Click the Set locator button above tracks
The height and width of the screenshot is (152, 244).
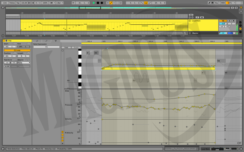point(191,15)
